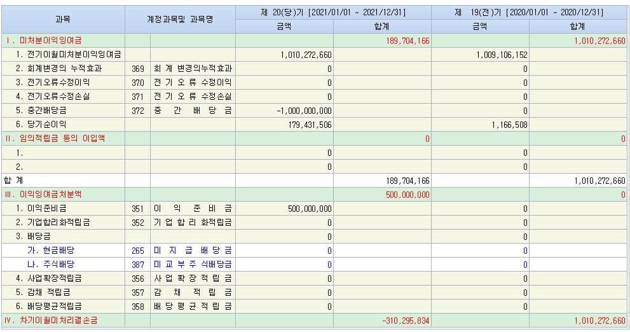The width and height of the screenshot is (630, 332).
Task: Click account name 회계변경의누적효과
Action: [193, 68]
